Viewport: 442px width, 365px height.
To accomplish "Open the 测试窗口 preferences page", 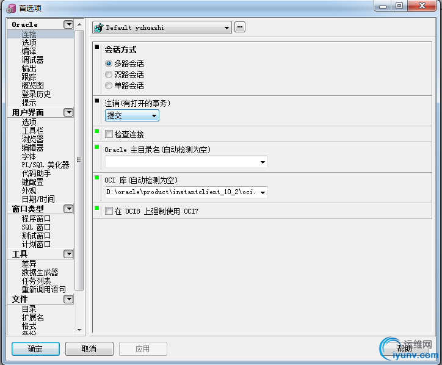I will coord(37,236).
